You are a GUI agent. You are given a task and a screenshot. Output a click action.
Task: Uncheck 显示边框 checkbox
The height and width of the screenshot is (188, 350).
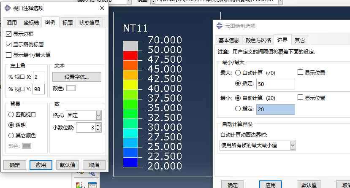coord(9,34)
